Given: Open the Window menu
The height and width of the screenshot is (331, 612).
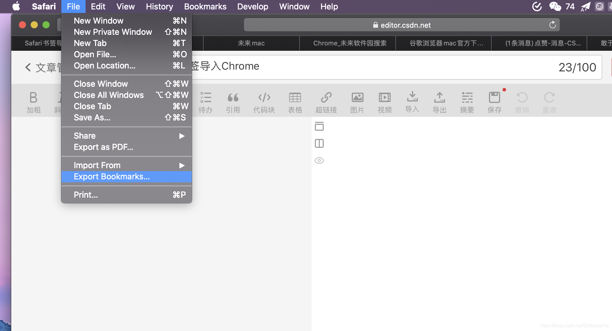Looking at the screenshot, I should [x=294, y=6].
